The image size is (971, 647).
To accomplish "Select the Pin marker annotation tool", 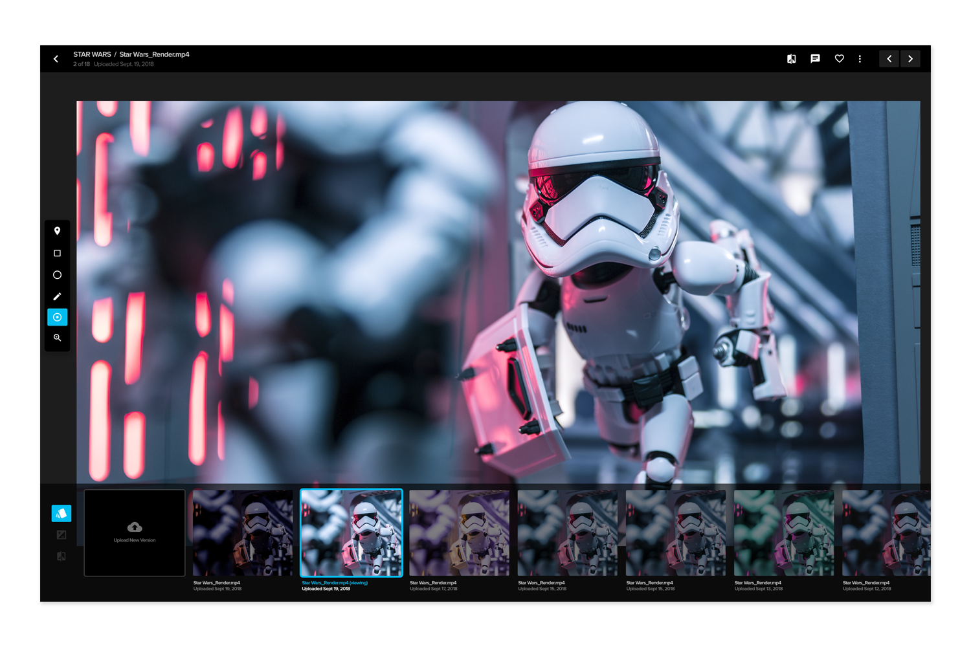I will coord(57,231).
